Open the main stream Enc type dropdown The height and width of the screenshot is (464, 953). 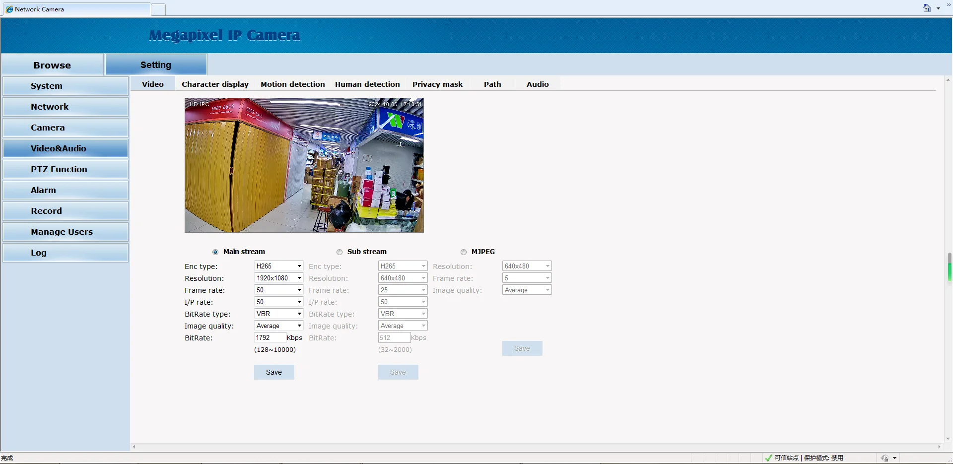pos(278,266)
